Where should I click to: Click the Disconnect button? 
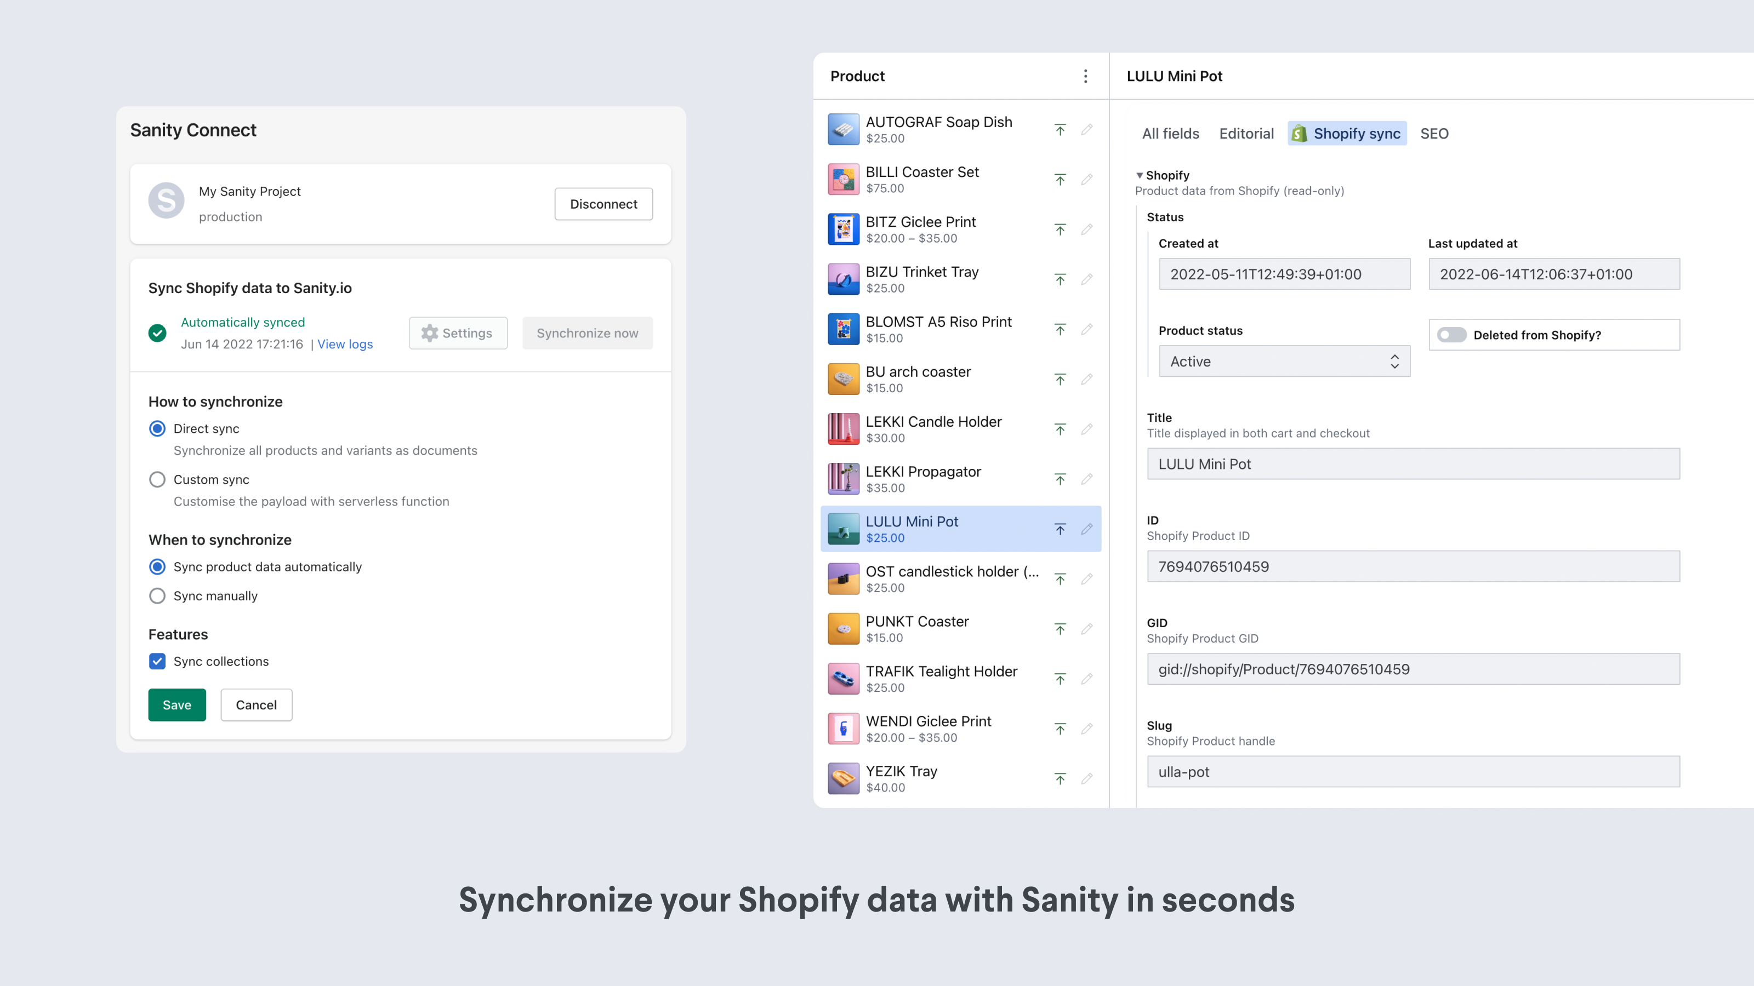[603, 204]
